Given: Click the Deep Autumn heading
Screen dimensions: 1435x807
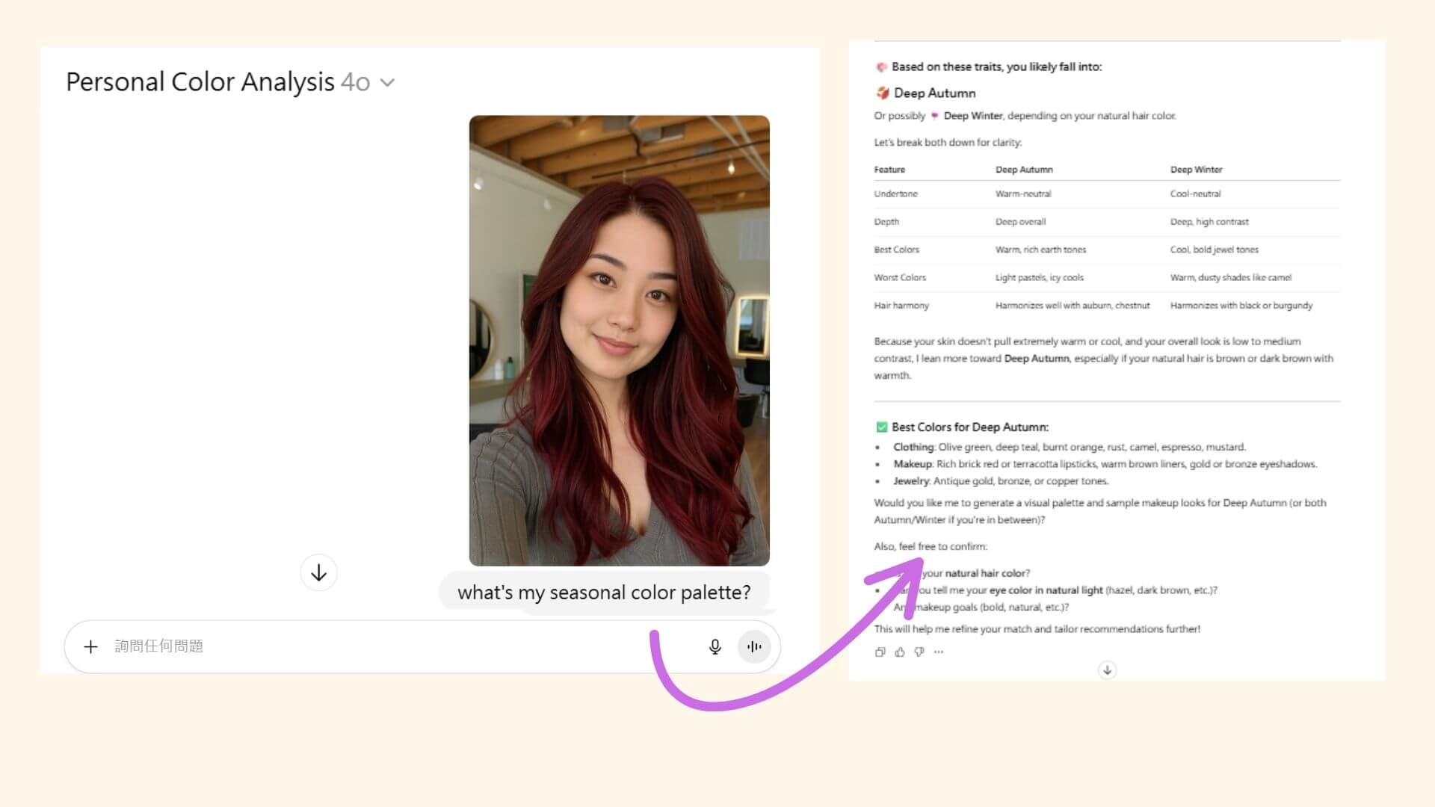Looking at the screenshot, I should (934, 93).
